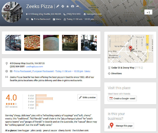Screen dimensions: 158x133
Task: Click the text 'tree hugger' in At a glance
Action: coord(23,130)
